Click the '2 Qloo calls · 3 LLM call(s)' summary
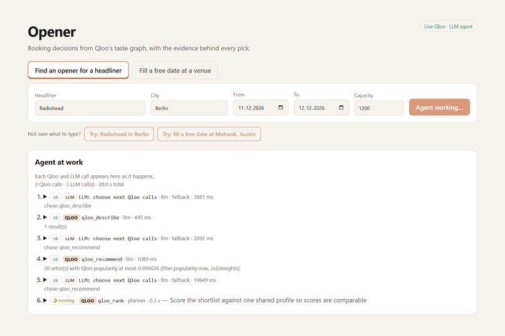This screenshot has height=336, width=505. [79, 184]
